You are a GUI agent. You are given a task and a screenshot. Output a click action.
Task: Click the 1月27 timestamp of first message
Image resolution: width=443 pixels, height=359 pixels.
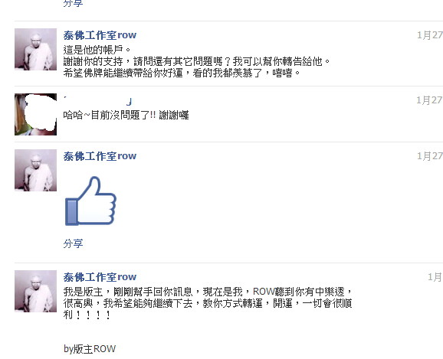tap(430, 35)
